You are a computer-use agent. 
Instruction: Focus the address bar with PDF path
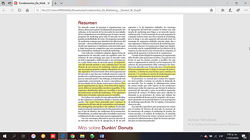coord(125,10)
